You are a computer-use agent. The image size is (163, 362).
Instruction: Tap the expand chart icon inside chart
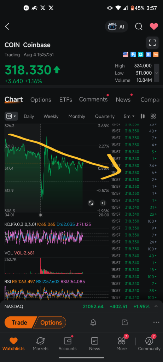(x=91, y=203)
